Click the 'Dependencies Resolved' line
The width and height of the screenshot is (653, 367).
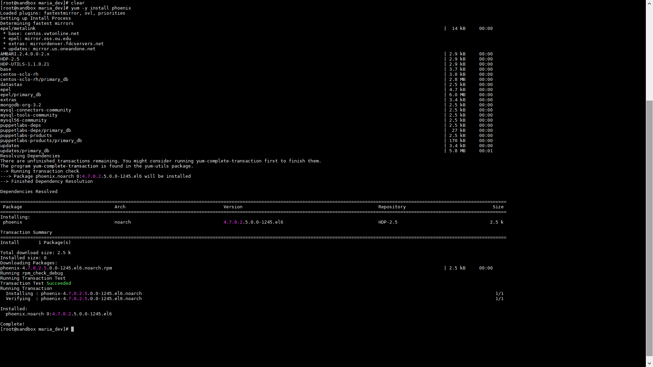coord(29,192)
